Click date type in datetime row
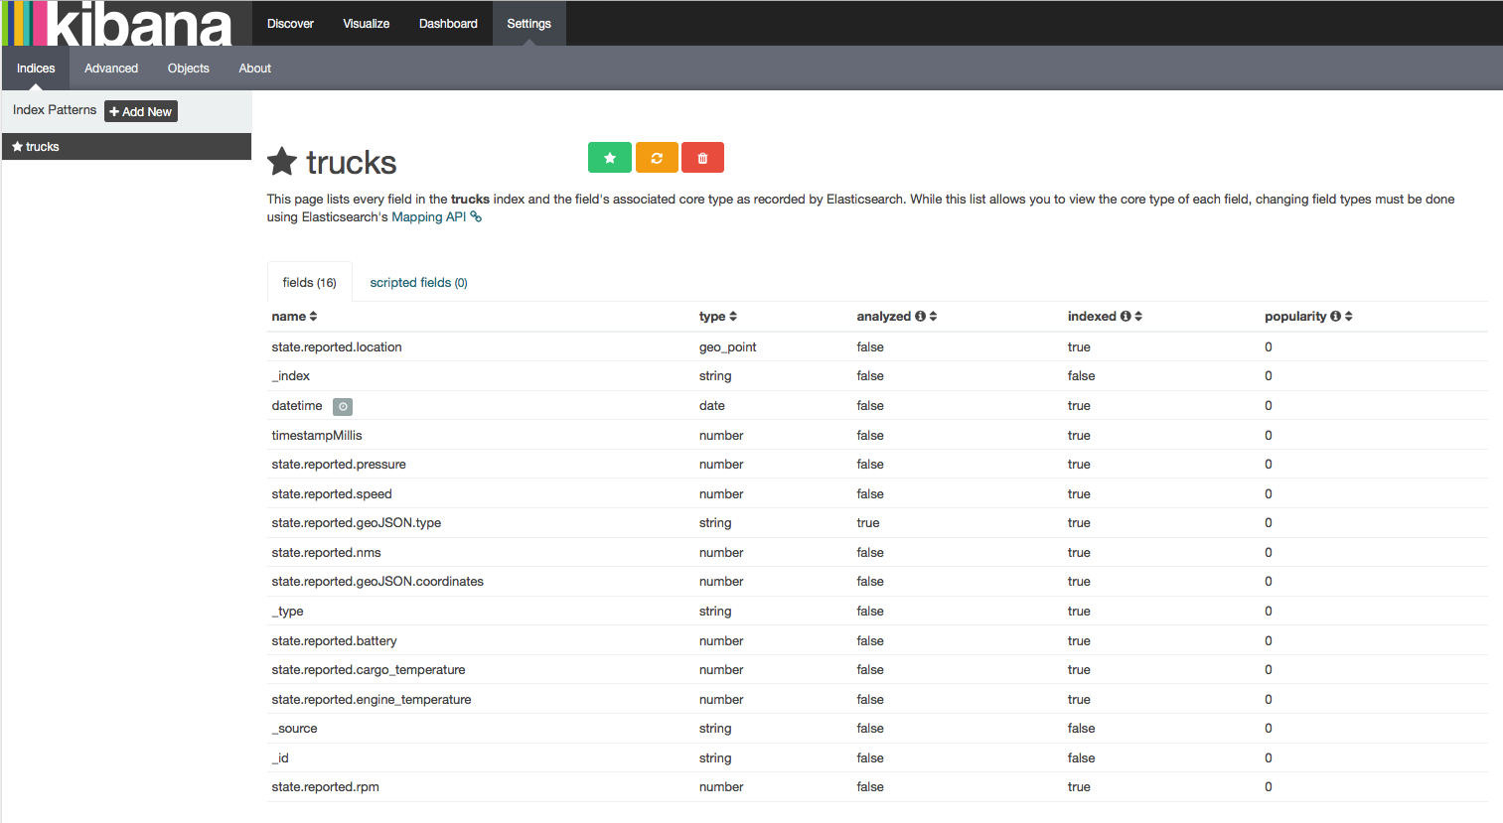The image size is (1503, 823). pyautogui.click(x=712, y=406)
